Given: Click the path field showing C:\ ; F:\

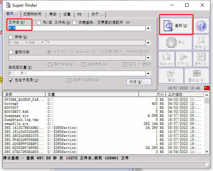Looking at the screenshot, I should pos(77,73).
